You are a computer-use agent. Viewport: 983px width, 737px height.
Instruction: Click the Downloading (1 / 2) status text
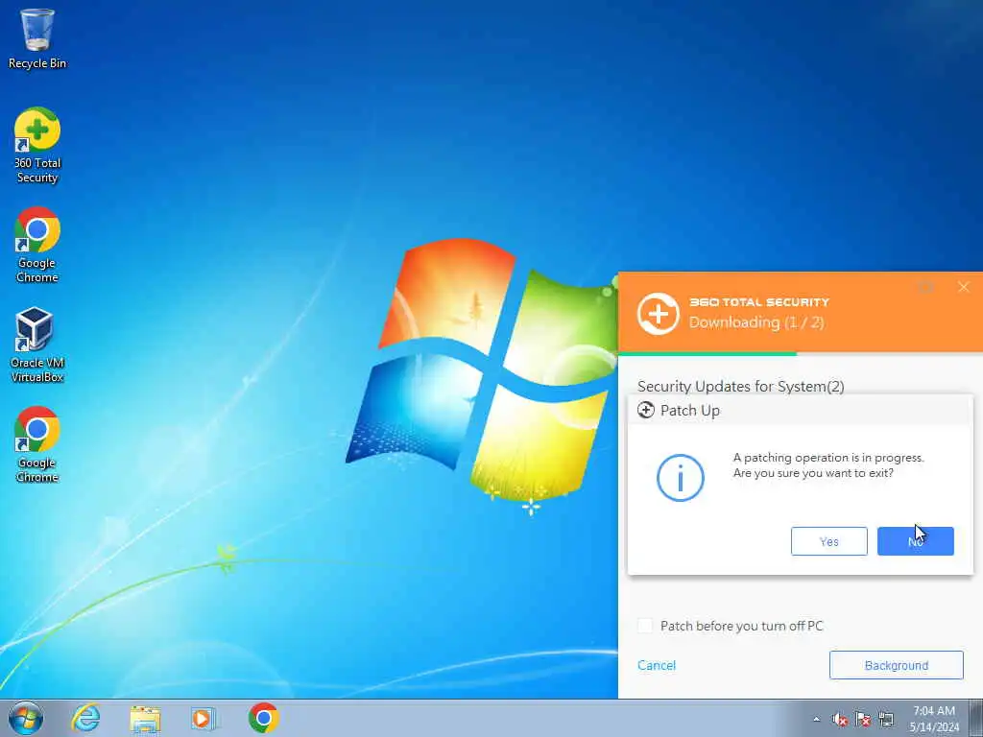coord(756,322)
